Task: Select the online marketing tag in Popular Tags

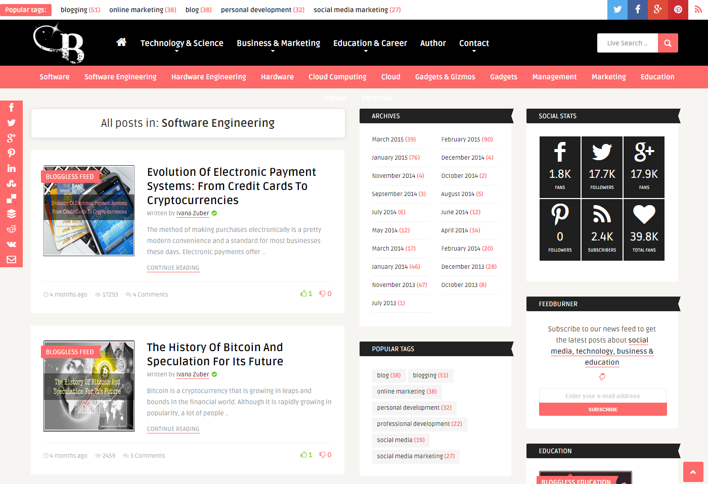Action: [x=407, y=392]
